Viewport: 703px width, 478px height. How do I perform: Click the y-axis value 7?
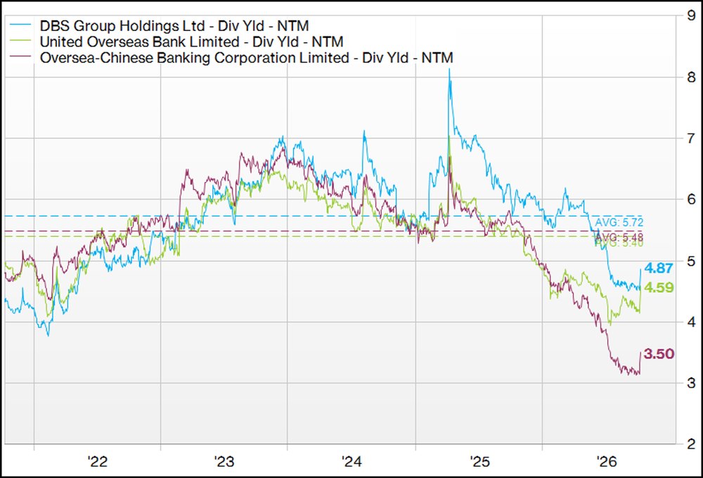coord(691,138)
